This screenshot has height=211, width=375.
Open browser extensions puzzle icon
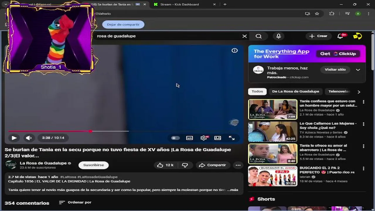click(x=332, y=13)
